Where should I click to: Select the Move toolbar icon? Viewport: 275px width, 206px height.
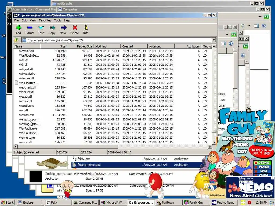[x=63, y=28]
